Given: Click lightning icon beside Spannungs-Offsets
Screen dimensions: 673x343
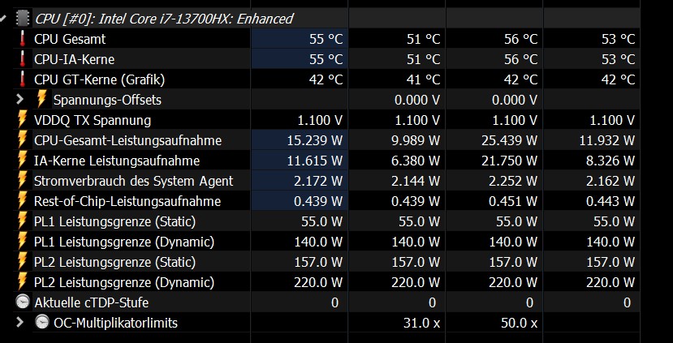Looking at the screenshot, I should pos(42,100).
